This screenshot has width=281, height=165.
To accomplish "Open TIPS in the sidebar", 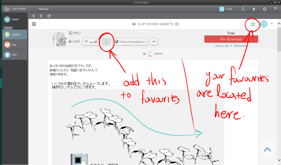I will 15,55.
